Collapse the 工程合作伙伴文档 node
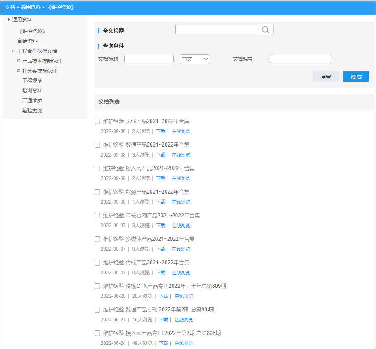This screenshot has height=349, width=376. (14, 51)
